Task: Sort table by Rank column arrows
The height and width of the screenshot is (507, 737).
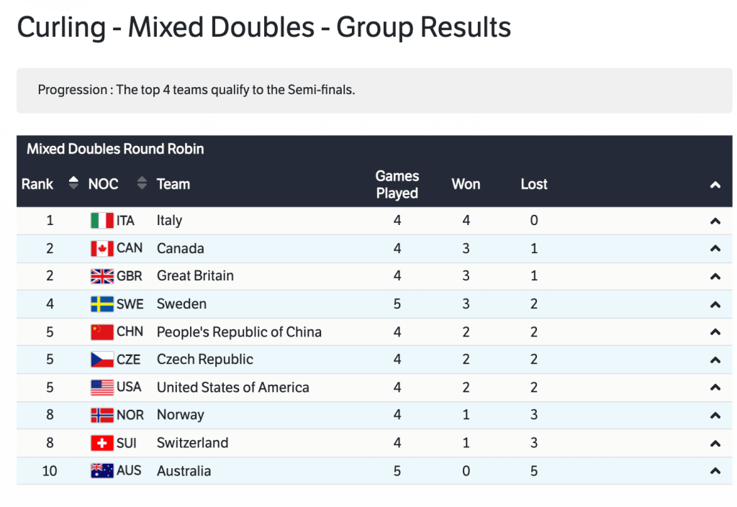Action: click(x=73, y=183)
